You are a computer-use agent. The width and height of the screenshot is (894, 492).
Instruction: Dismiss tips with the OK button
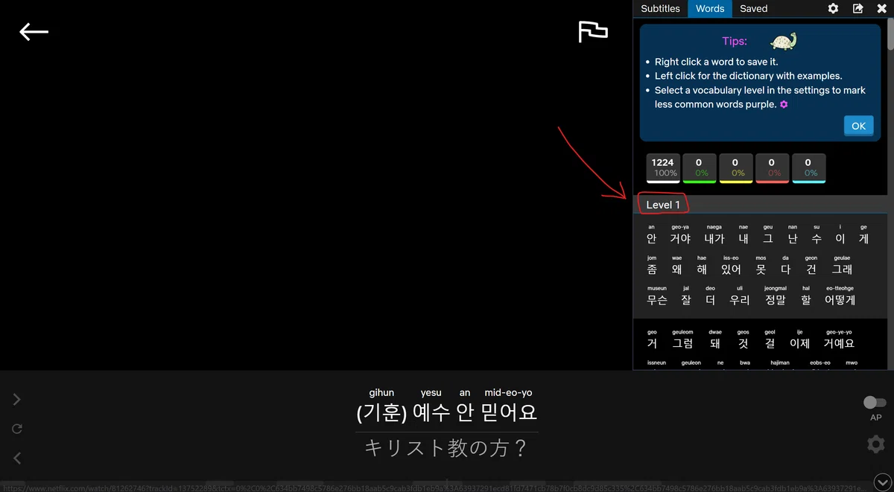point(858,126)
